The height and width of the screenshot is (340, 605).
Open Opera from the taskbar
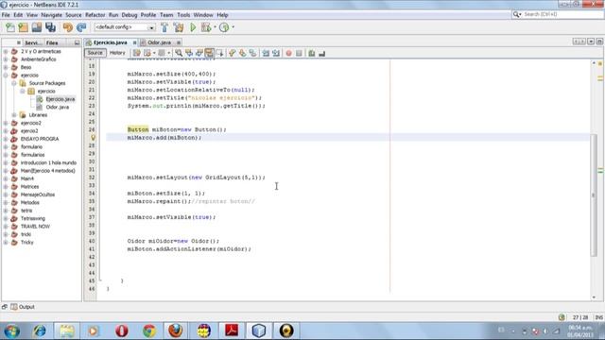pyautogui.click(x=122, y=331)
